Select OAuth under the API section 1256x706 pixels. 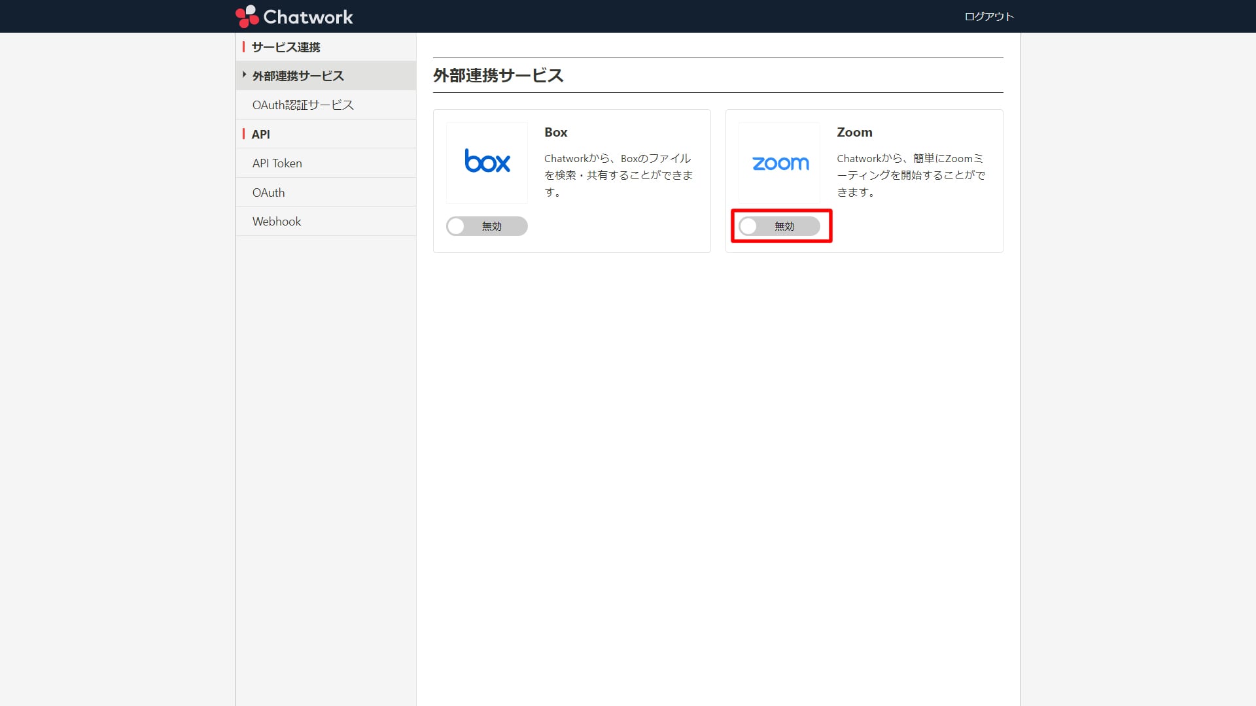(269, 192)
